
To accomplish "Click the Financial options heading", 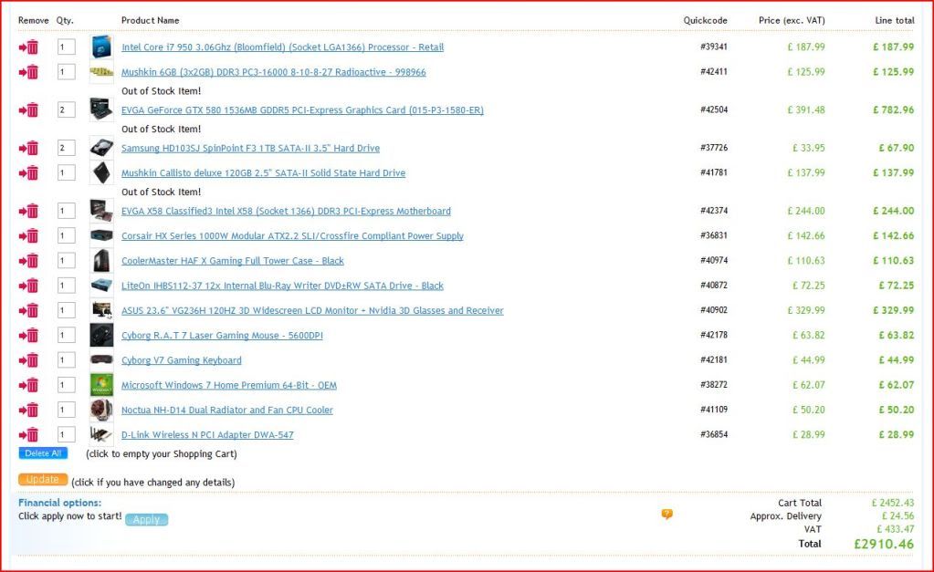I will click(59, 503).
